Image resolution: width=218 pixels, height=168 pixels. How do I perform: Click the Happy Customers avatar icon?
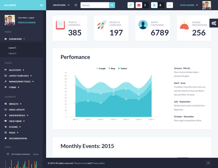coord(143,25)
